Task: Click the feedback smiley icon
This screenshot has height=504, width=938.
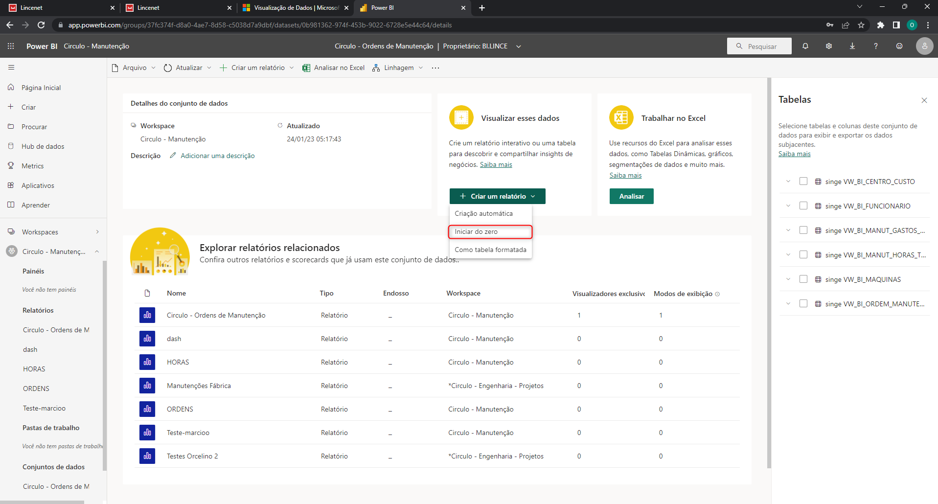Action: [x=899, y=46]
